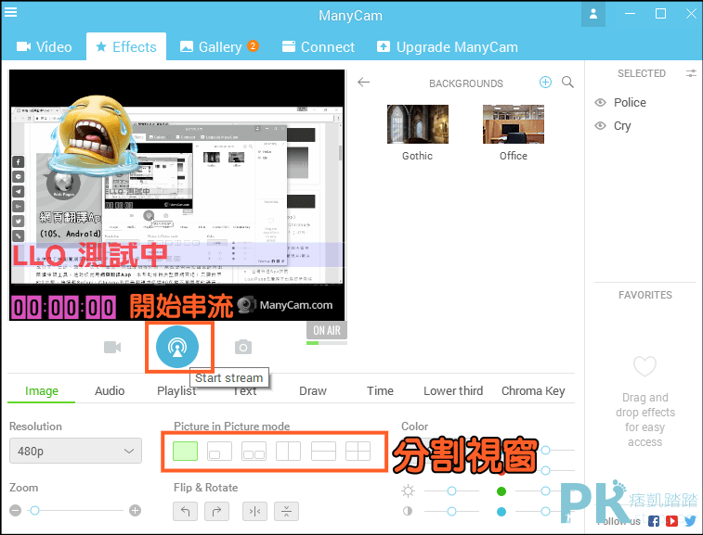This screenshot has width=703, height=535.
Task: Open the Twitter follow link
Action: click(x=690, y=521)
